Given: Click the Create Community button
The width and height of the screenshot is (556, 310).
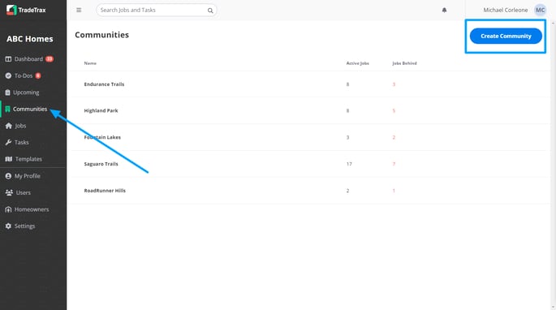Looking at the screenshot, I should pos(506,37).
